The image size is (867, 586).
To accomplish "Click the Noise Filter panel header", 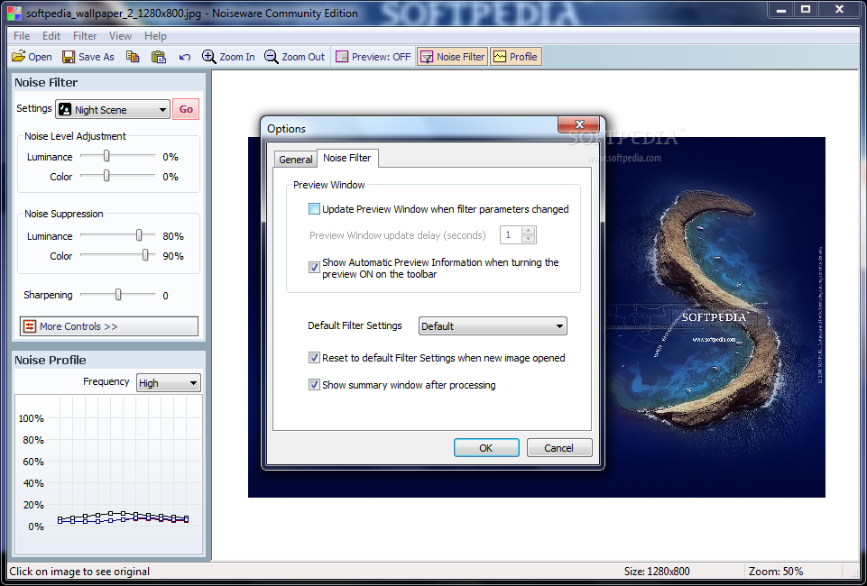I will tap(108, 82).
